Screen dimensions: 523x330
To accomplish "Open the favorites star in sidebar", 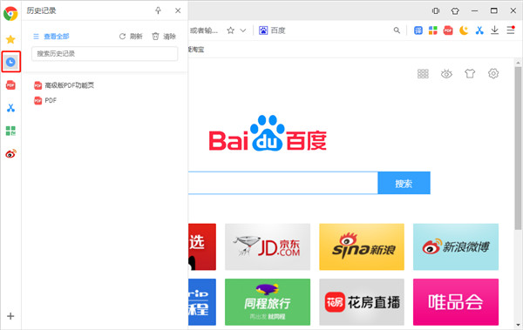I will tap(10, 39).
